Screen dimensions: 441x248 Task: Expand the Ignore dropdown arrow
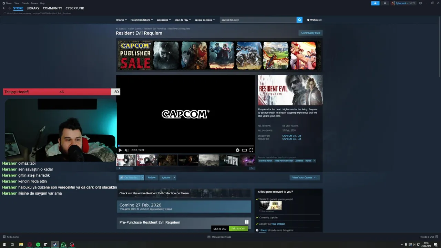174,177
